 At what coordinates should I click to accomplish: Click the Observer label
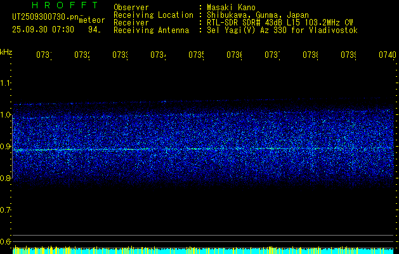coord(131,8)
